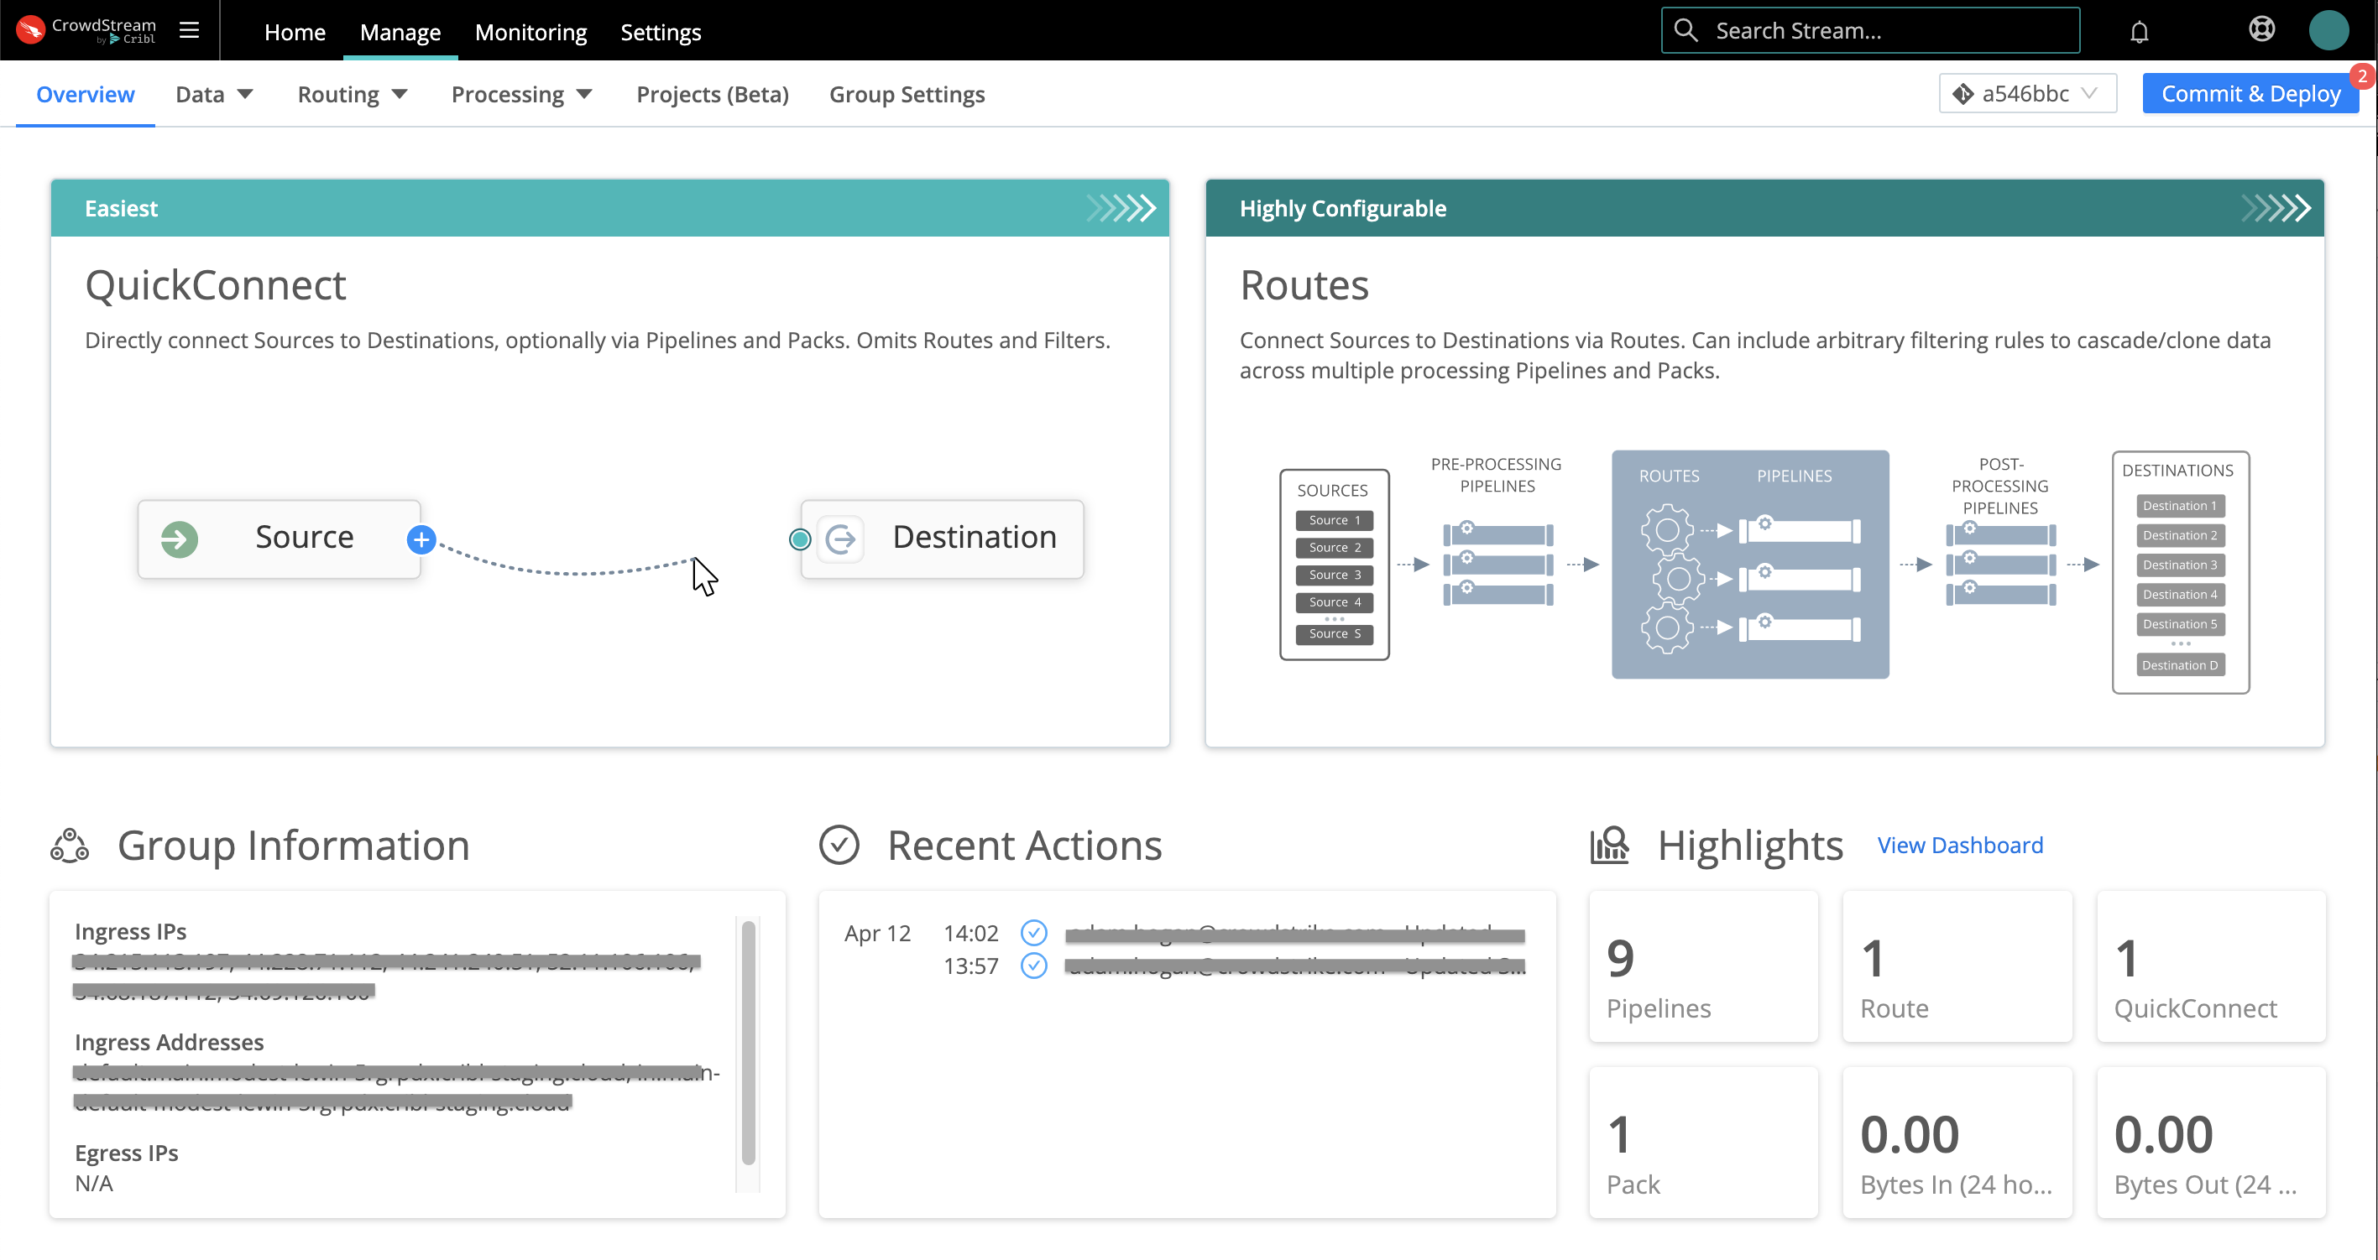
Task: Click the notification bell
Action: 2139,30
